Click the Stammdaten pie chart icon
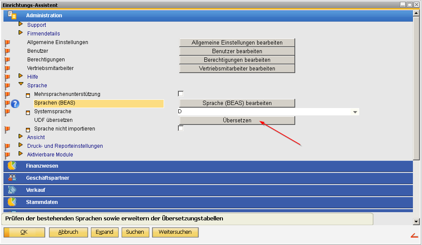The image size is (422, 245). coord(12,202)
